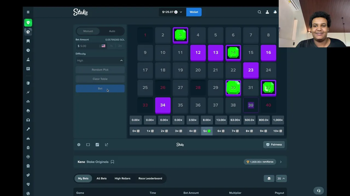Open All Bets tab
Image resolution: width=350 pixels, height=196 pixels.
point(101,178)
